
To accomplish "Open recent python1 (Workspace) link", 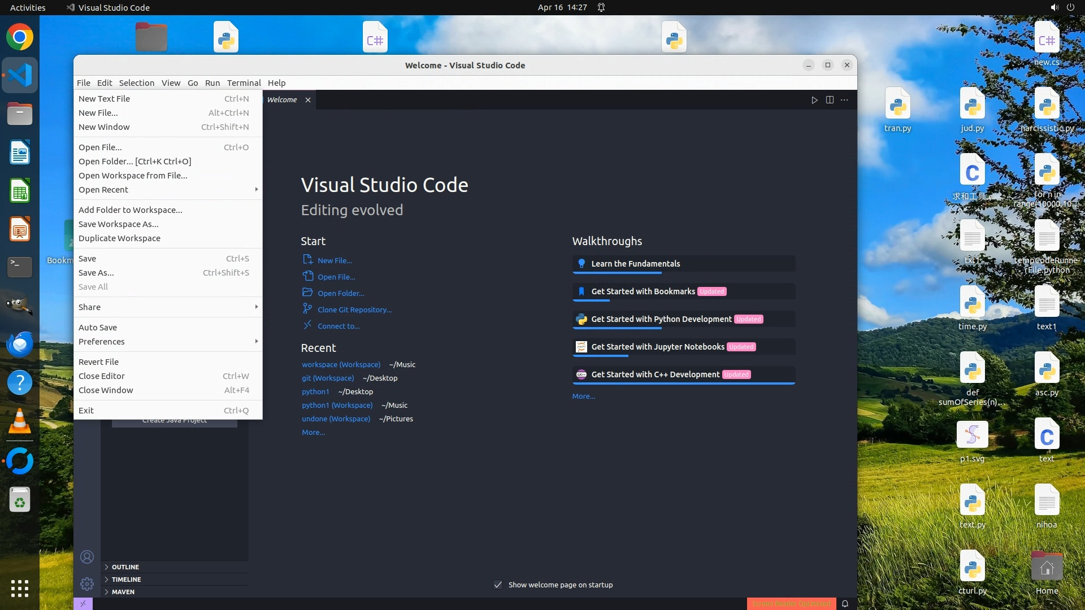I will (x=337, y=406).
